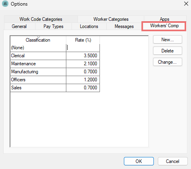Show the Messages tab
The width and height of the screenshot is (191, 169).
coord(124,26)
